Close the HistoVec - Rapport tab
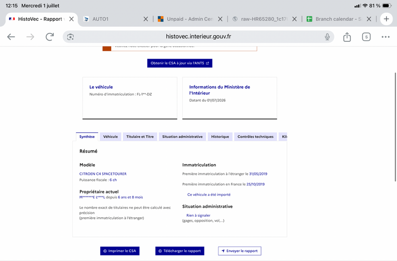This screenshot has height=261, width=397. pyautogui.click(x=71, y=19)
